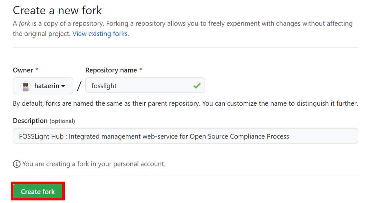Click the personal account fork notice text
This screenshot has width=366, height=203.
[94, 164]
